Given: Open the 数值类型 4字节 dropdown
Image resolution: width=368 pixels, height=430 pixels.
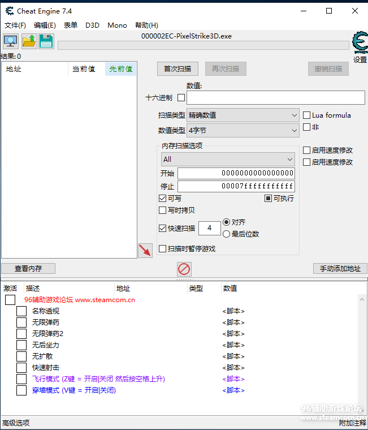Looking at the screenshot, I should [243, 131].
